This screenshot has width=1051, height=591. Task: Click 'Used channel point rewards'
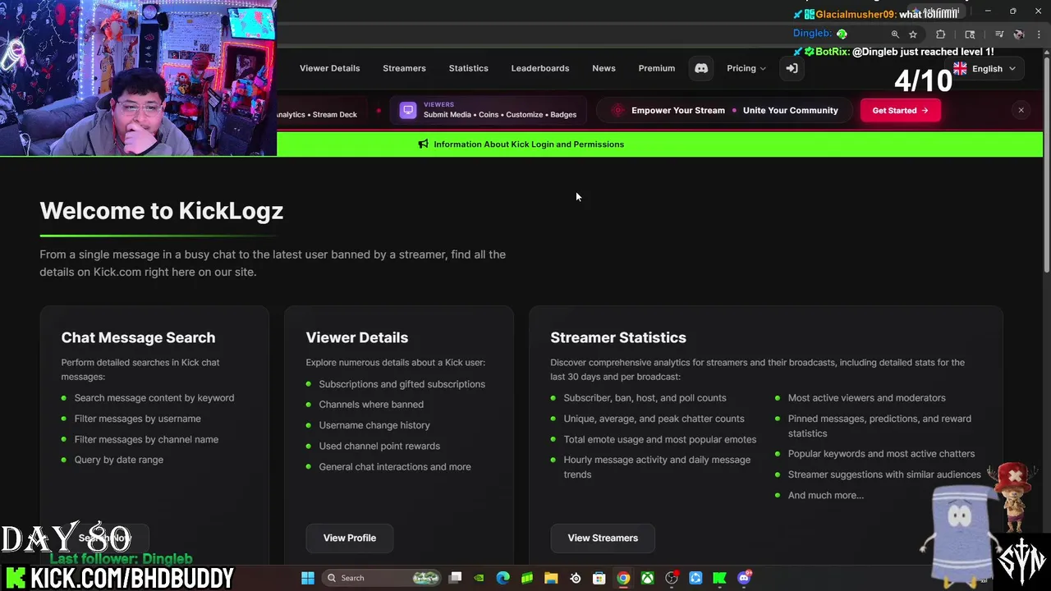pos(379,446)
